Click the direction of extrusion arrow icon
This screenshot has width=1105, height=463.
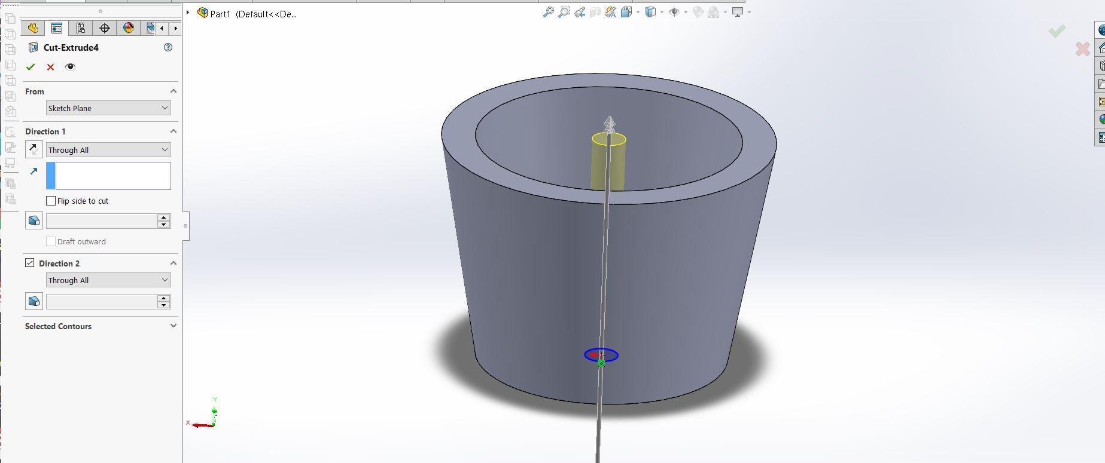point(34,171)
